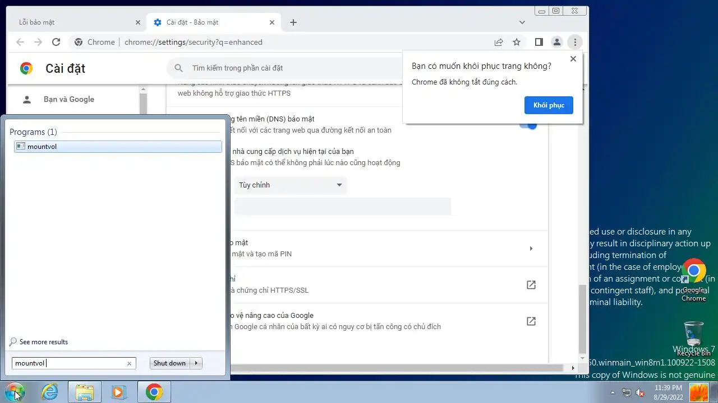Select the 'mountvol' program result
The width and height of the screenshot is (718, 403).
point(118,147)
